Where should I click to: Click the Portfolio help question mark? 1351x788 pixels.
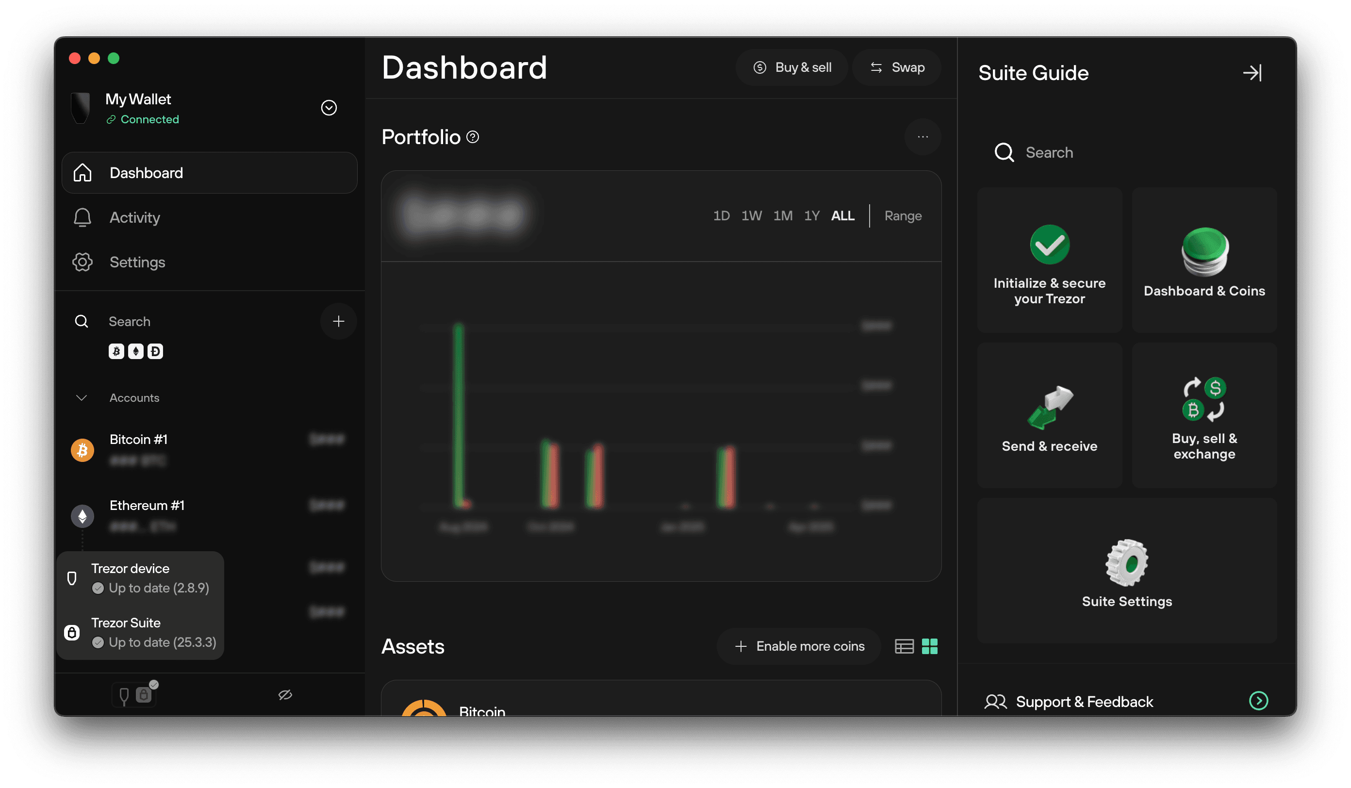click(x=472, y=137)
